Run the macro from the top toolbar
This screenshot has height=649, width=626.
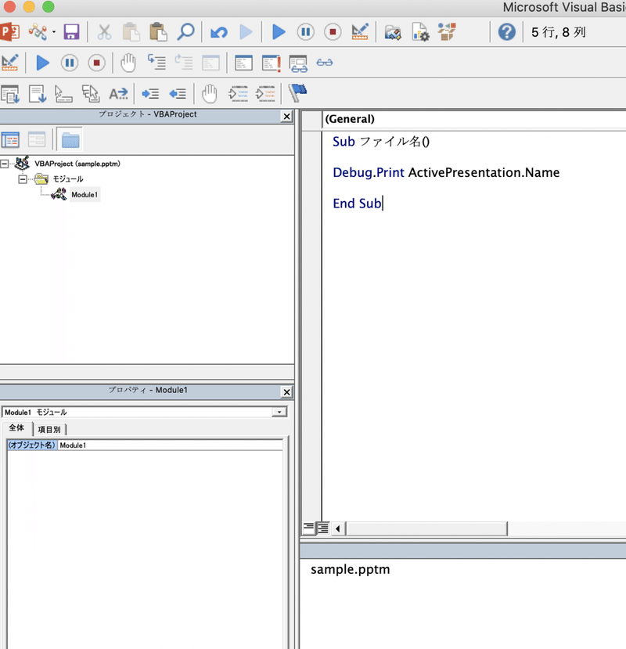tap(279, 32)
